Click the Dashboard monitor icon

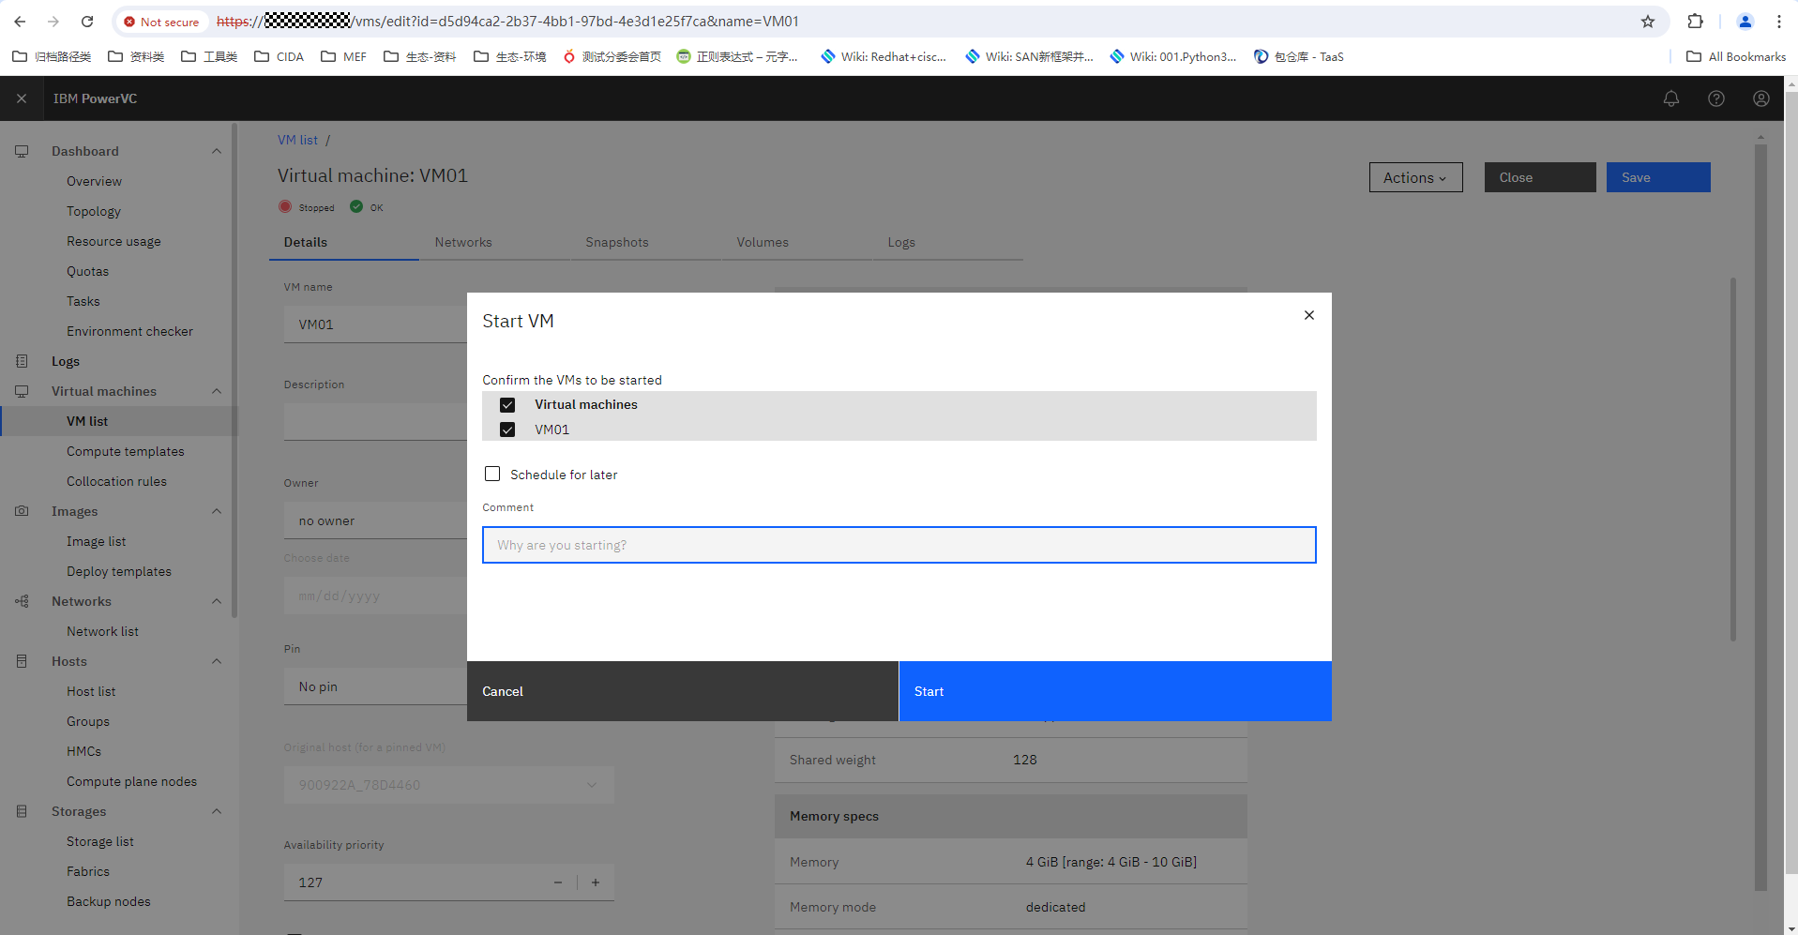pyautogui.click(x=22, y=151)
